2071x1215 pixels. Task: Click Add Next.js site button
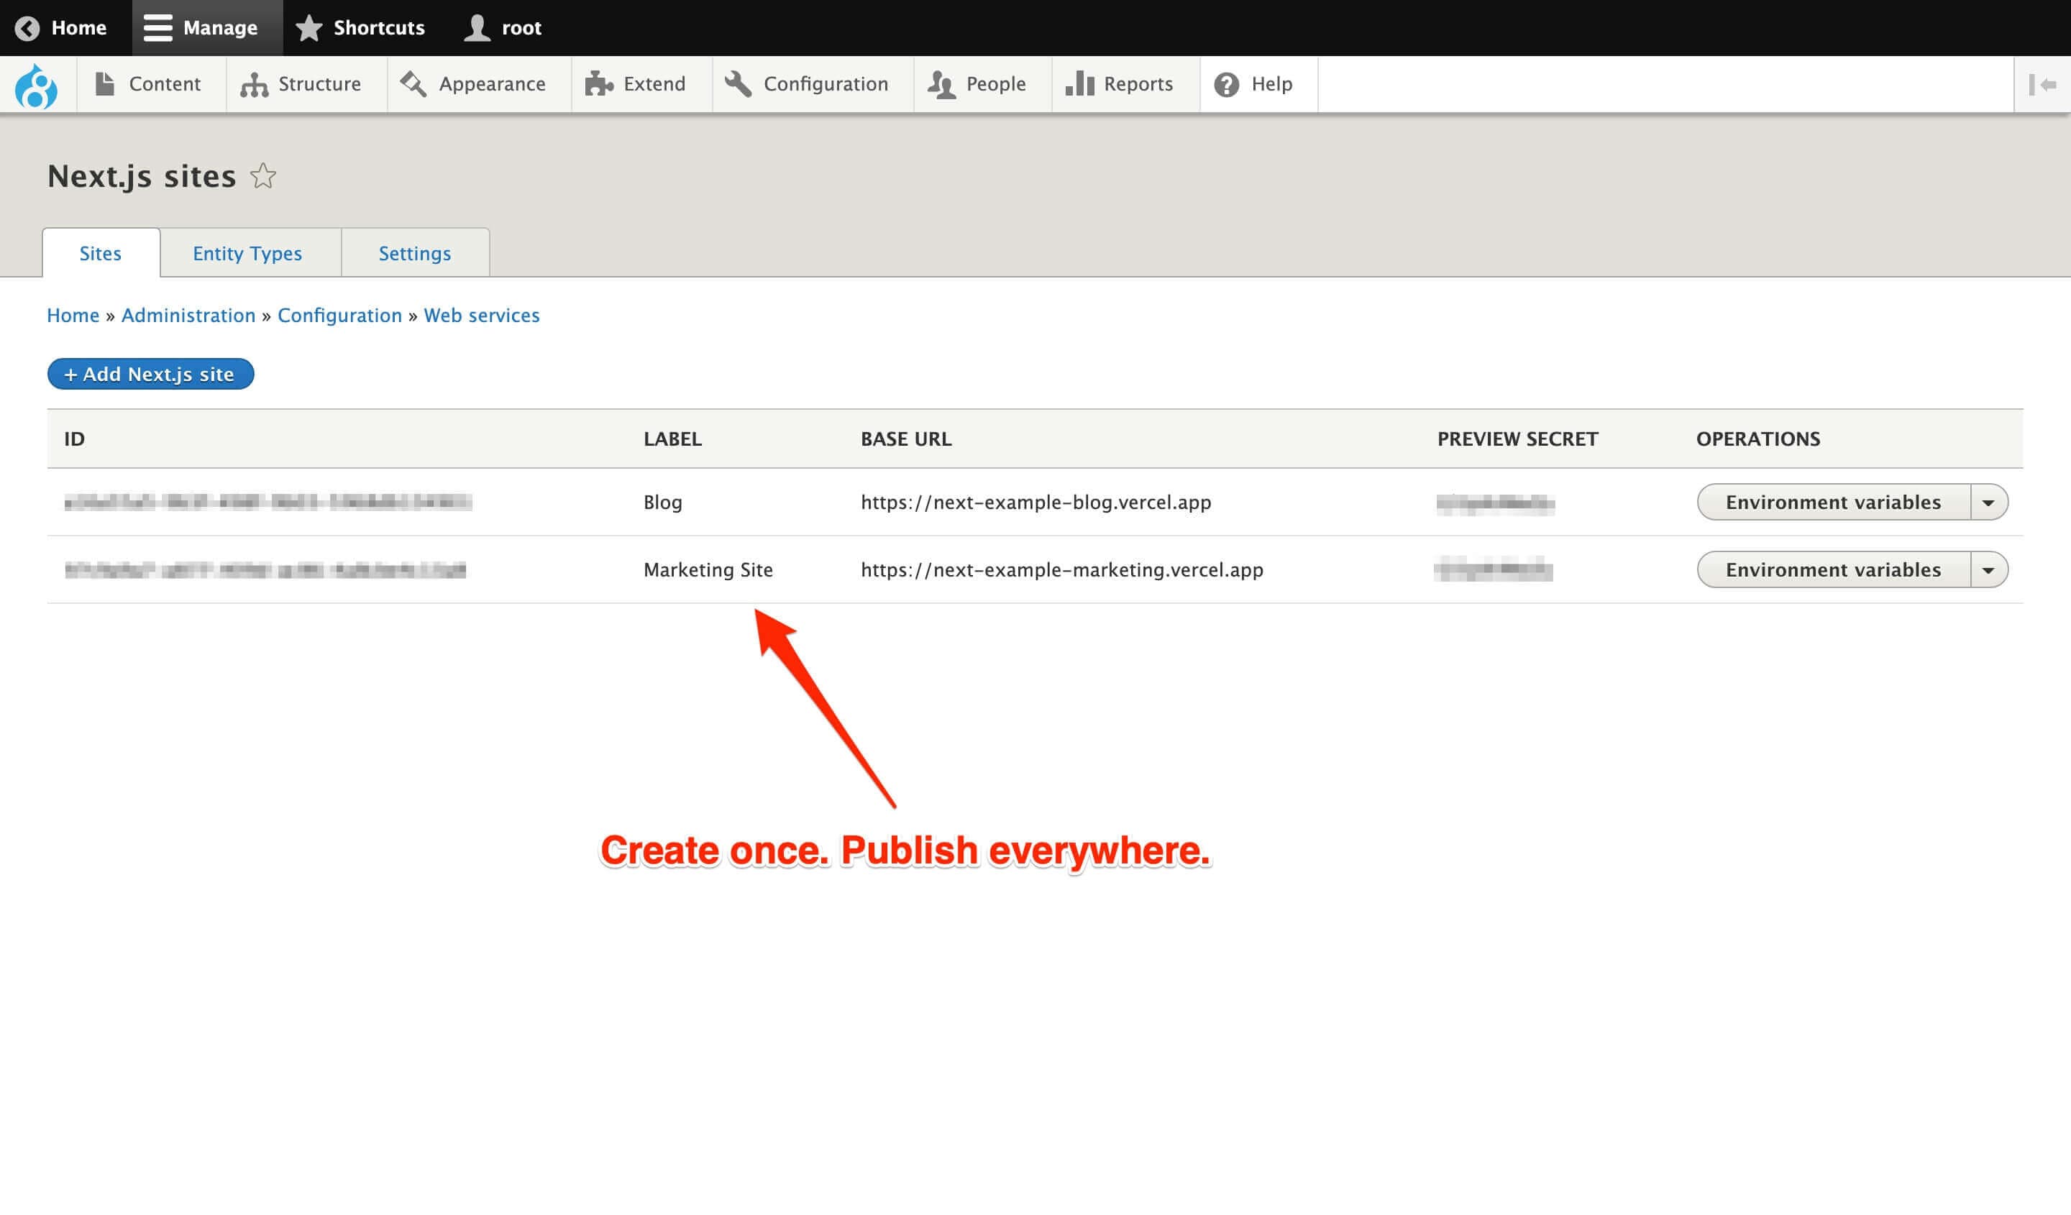[x=150, y=375]
